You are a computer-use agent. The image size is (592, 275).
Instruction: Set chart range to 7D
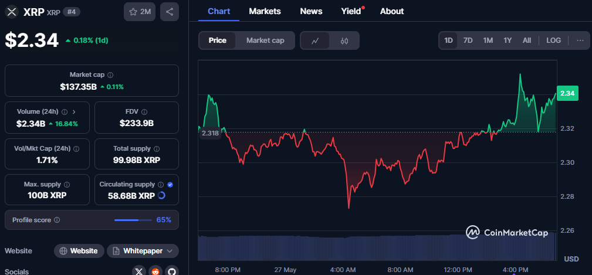pyautogui.click(x=468, y=40)
